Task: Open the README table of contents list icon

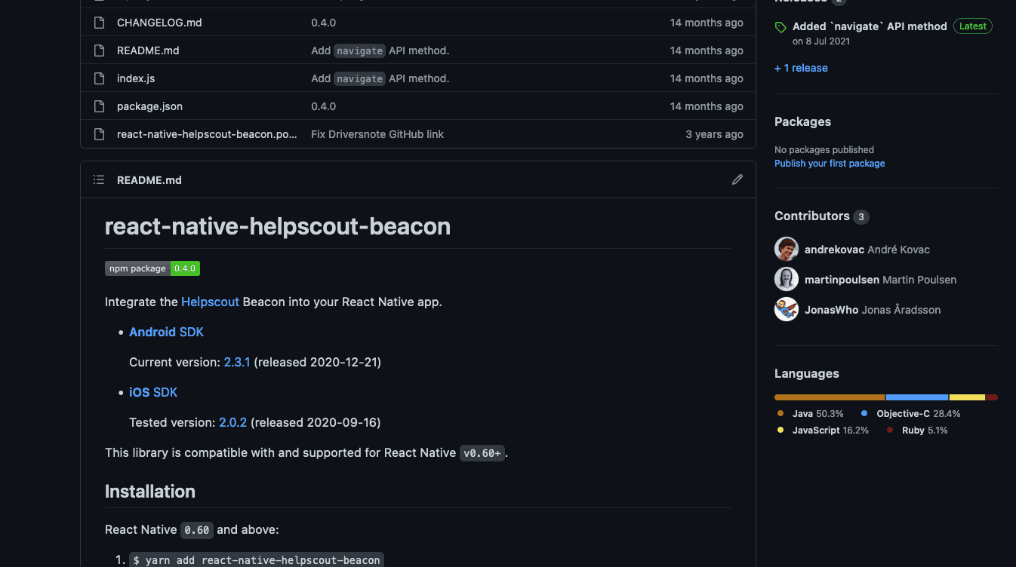Action: click(x=99, y=179)
